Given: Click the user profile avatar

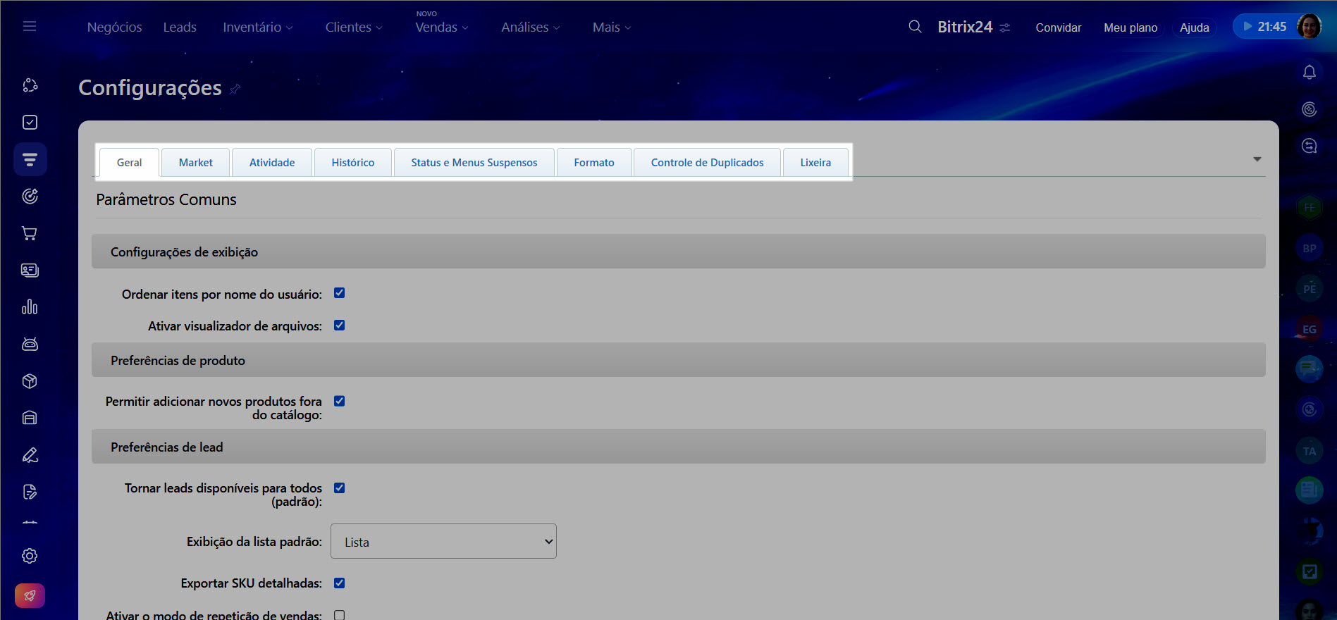Looking at the screenshot, I should (1309, 27).
